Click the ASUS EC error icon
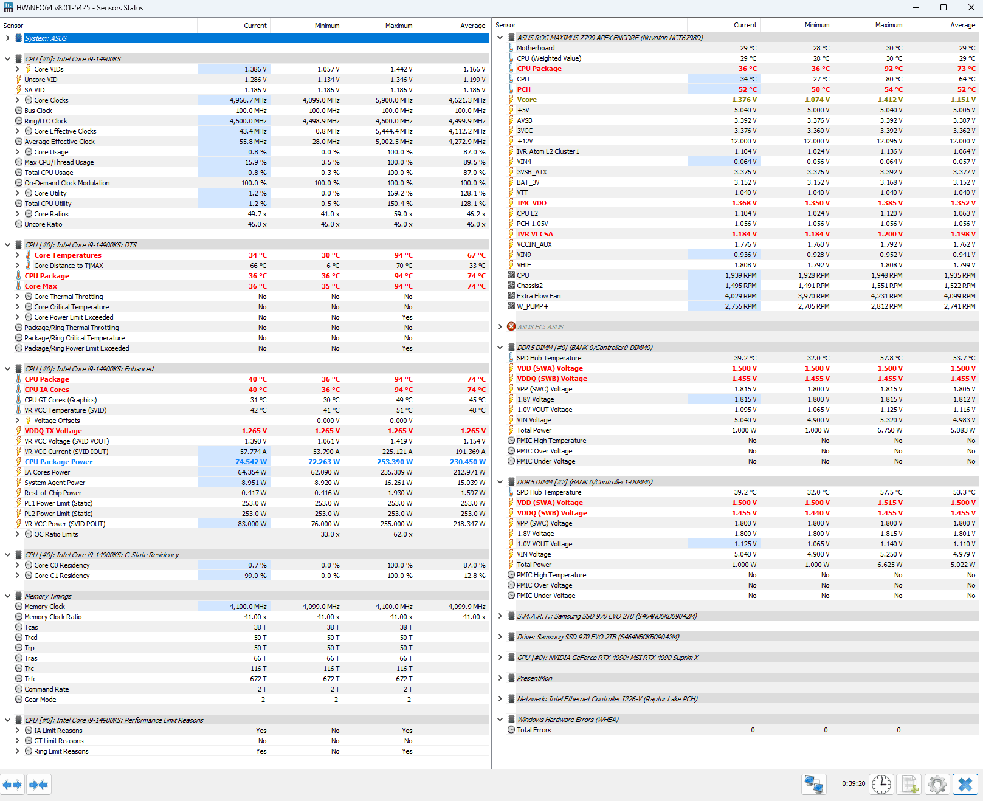This screenshot has height=801, width=983. click(511, 327)
